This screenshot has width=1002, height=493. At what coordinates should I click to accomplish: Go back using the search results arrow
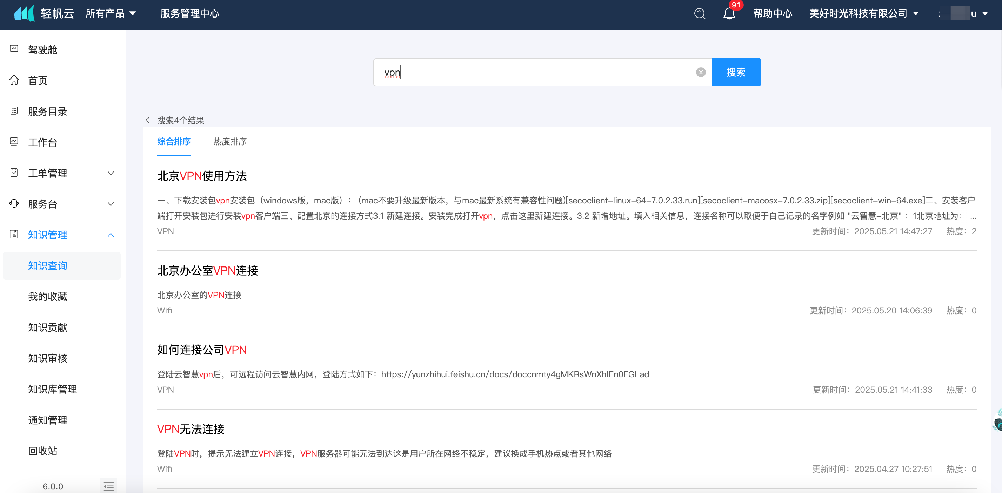pyautogui.click(x=147, y=121)
